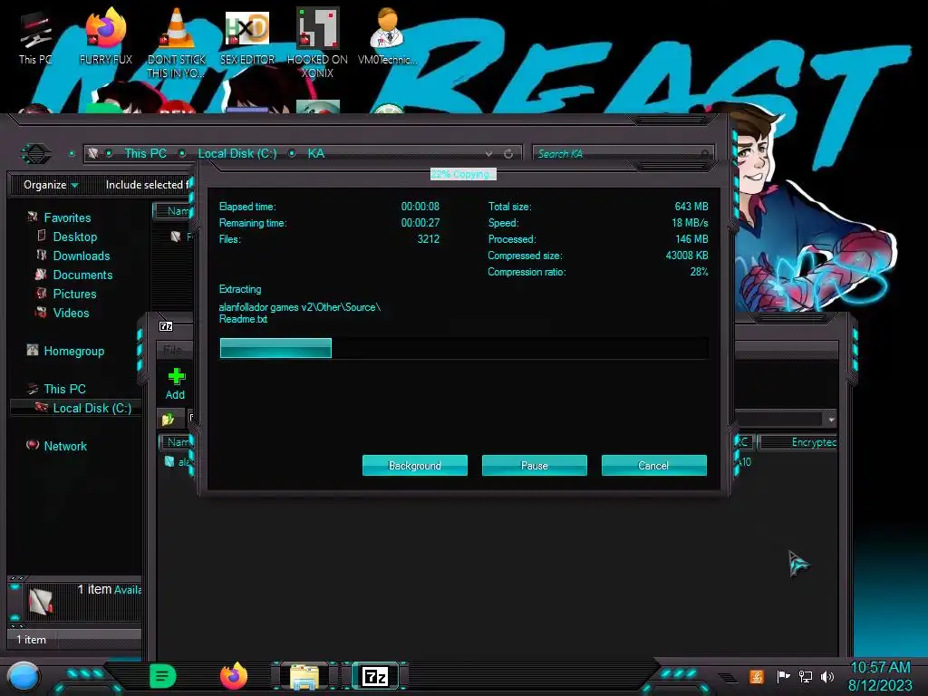Open green notes app in taskbar
This screenshot has height=696, width=928.
[x=162, y=676]
